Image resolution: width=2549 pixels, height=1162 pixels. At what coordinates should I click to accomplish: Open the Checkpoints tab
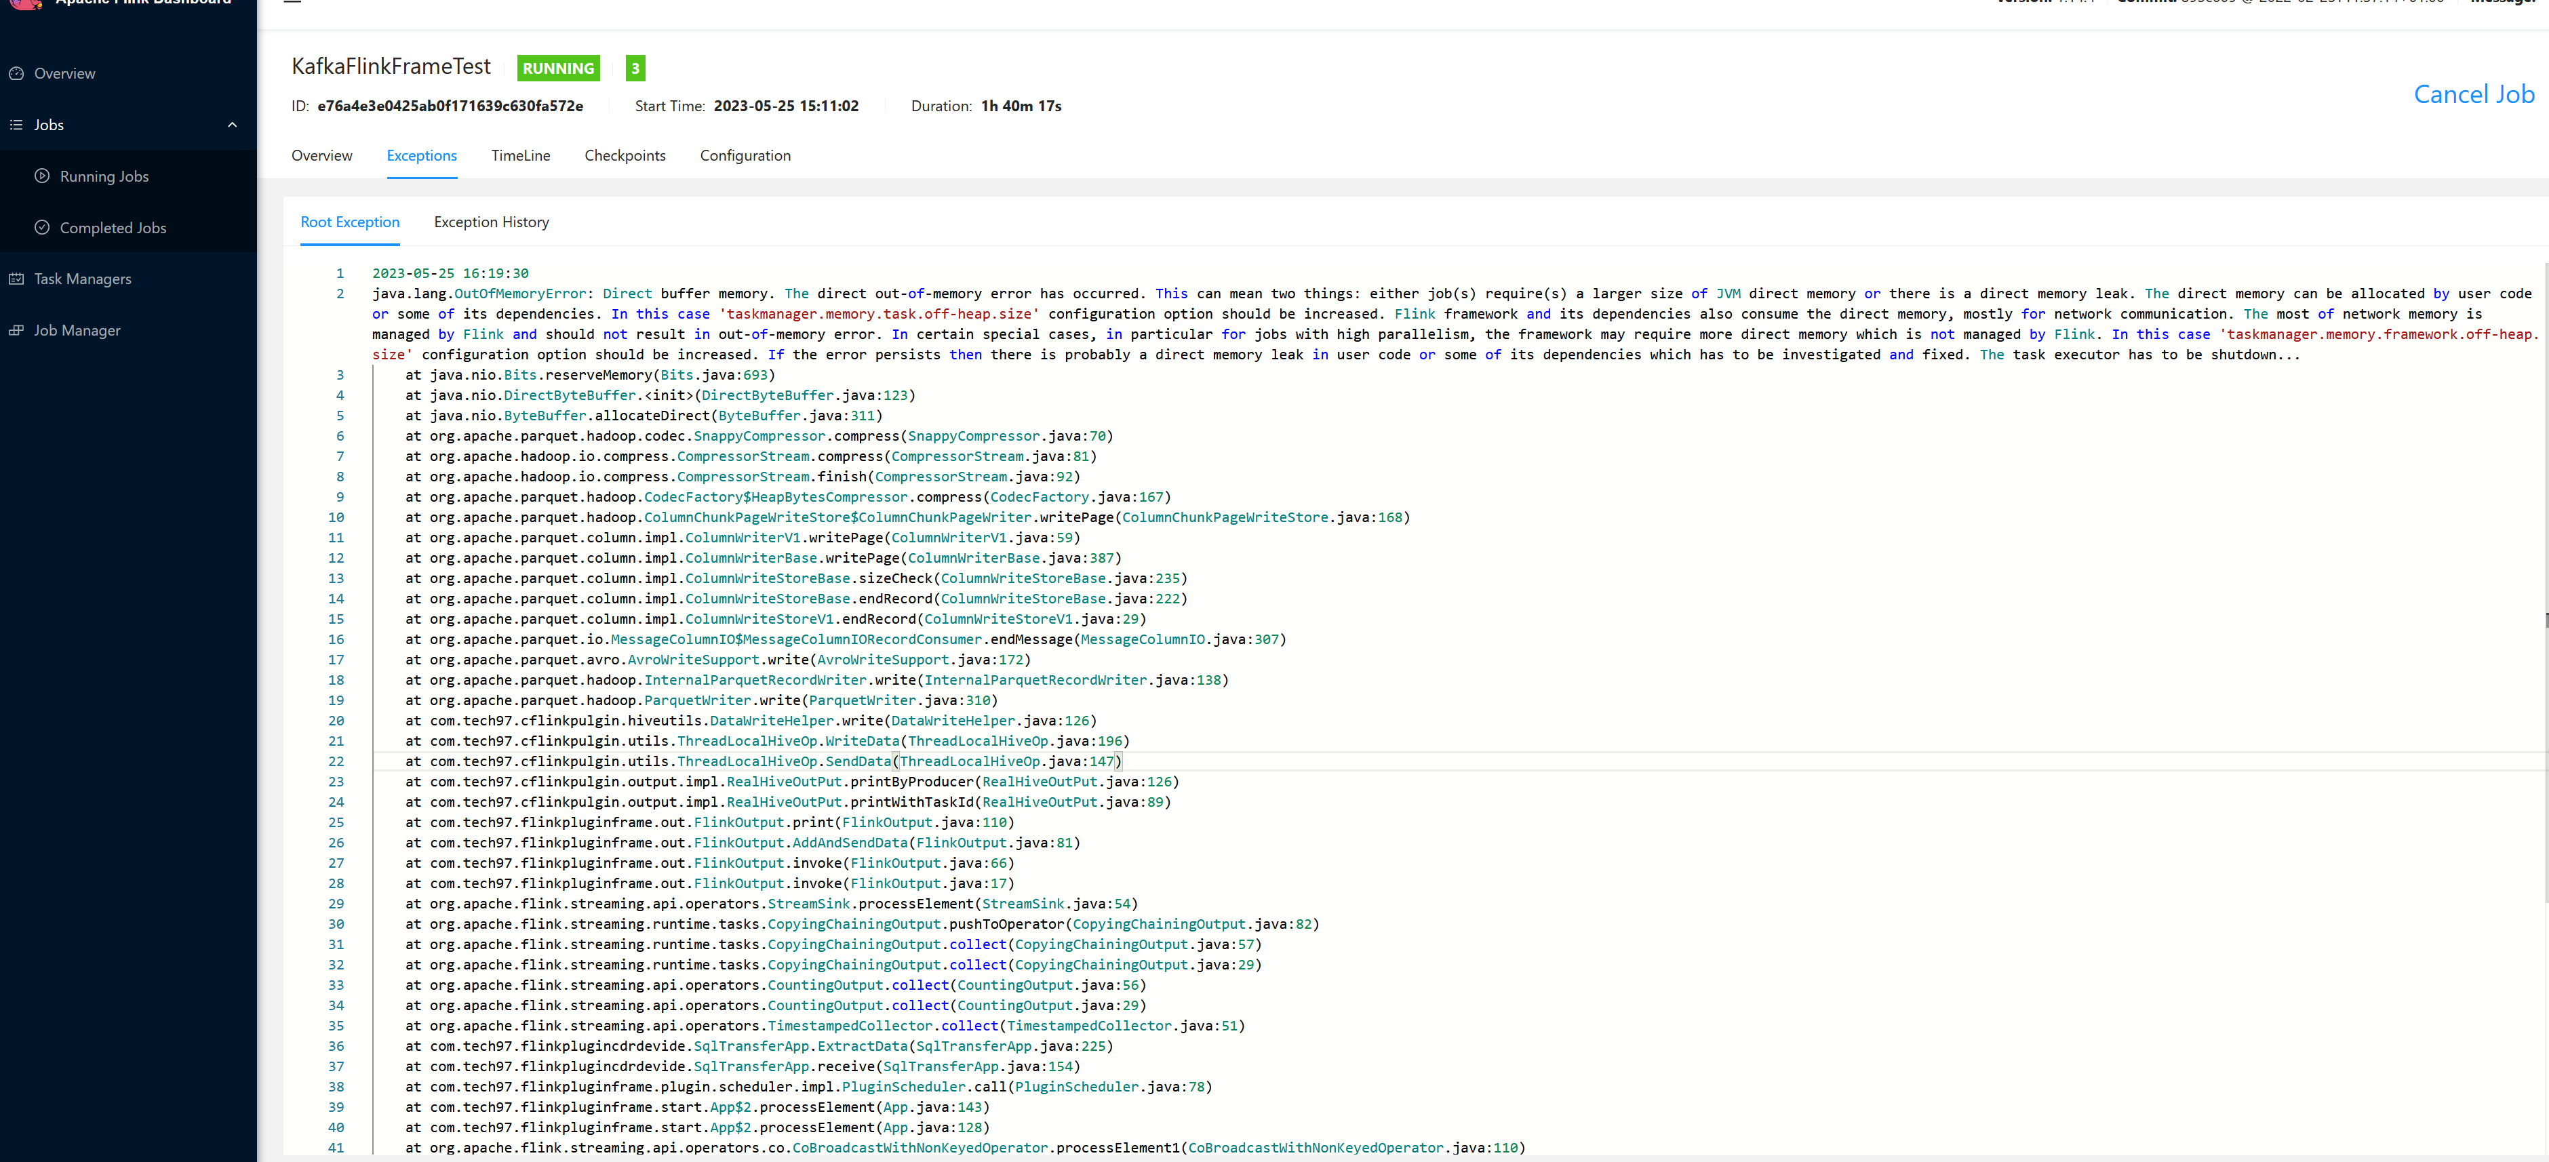[x=625, y=155]
